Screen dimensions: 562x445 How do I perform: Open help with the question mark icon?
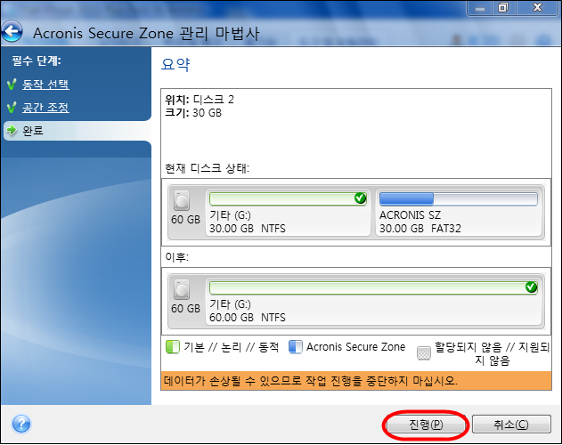point(21,425)
